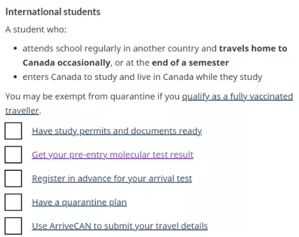The height and width of the screenshot is (237, 299).
Task: Click the 'attends school regularly' bullet text
Action: [x=72, y=48]
